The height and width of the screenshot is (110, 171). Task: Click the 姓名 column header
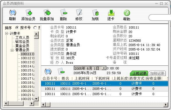point(66,78)
